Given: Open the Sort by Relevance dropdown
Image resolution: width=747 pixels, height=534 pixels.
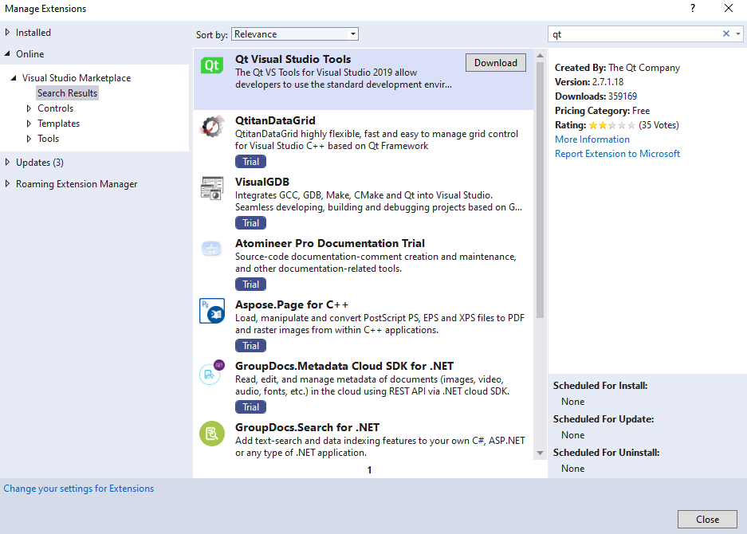Looking at the screenshot, I should (295, 34).
